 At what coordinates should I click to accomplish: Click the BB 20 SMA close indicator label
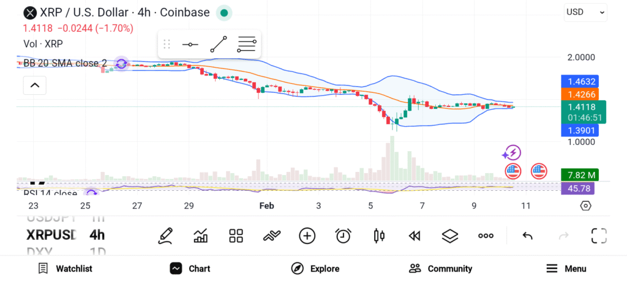coord(65,63)
